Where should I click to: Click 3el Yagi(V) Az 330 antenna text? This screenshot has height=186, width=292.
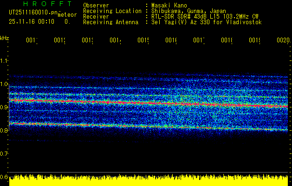tap(207, 22)
